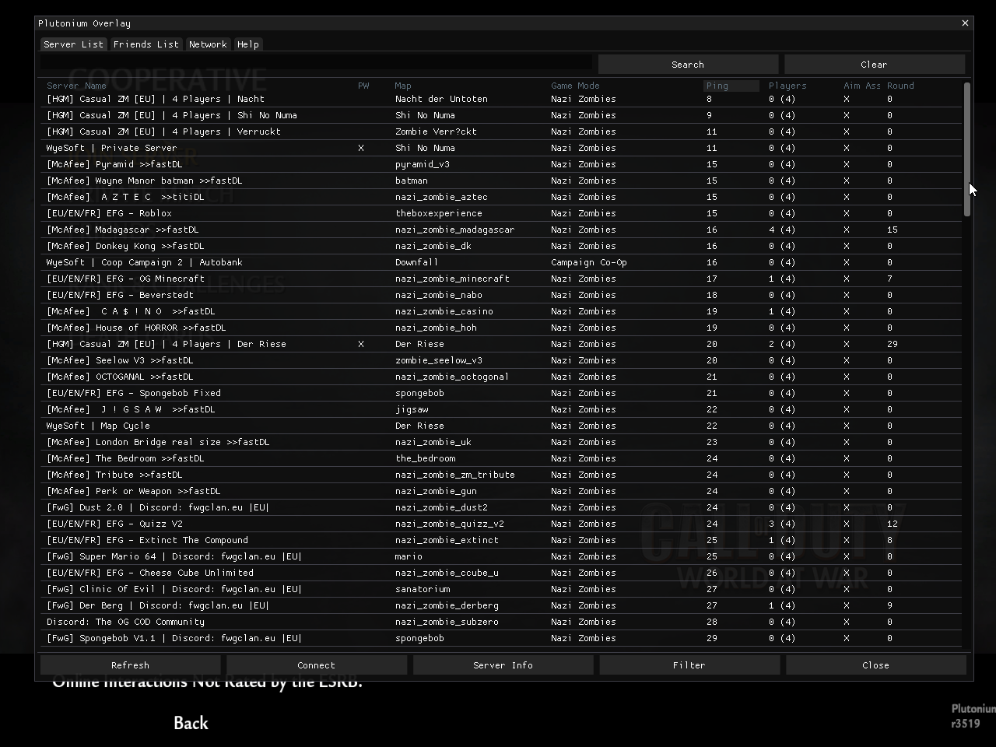Refresh the server list
996x747 pixels.
[130, 665]
